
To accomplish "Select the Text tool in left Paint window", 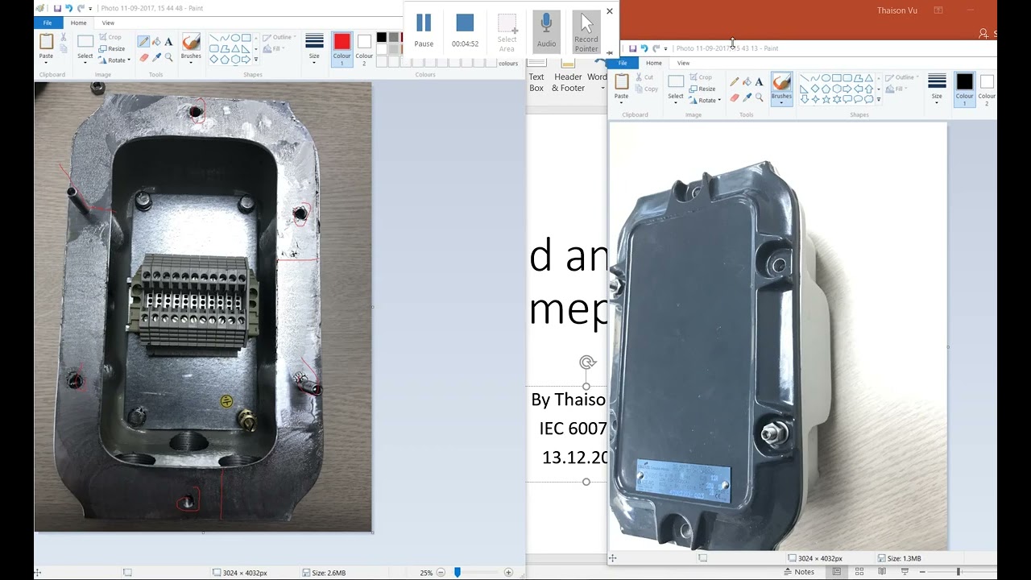I will coord(168,42).
